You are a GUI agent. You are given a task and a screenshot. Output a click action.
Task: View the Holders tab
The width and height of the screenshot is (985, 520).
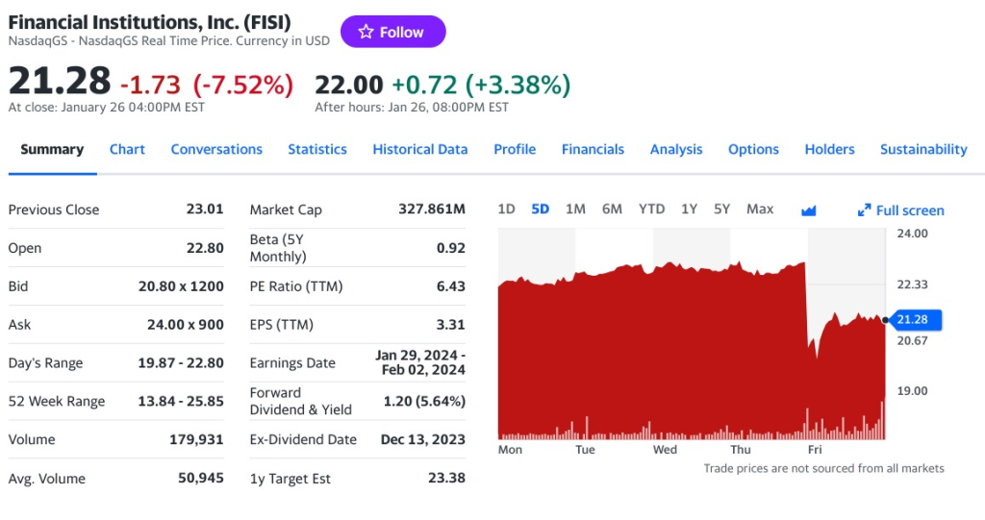pyautogui.click(x=829, y=150)
